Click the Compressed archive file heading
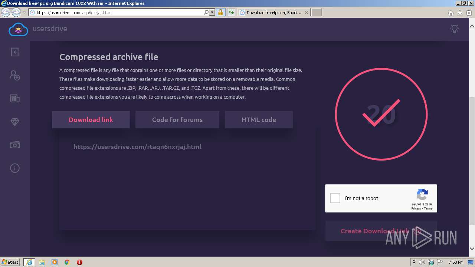Viewport: 475px width, 267px height. (x=109, y=57)
